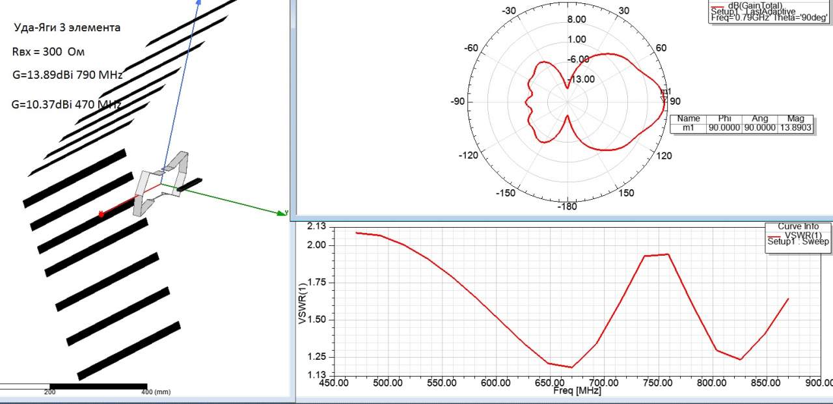Click the '550.00' frequency axis tick
833x404 pixels.
click(x=441, y=383)
